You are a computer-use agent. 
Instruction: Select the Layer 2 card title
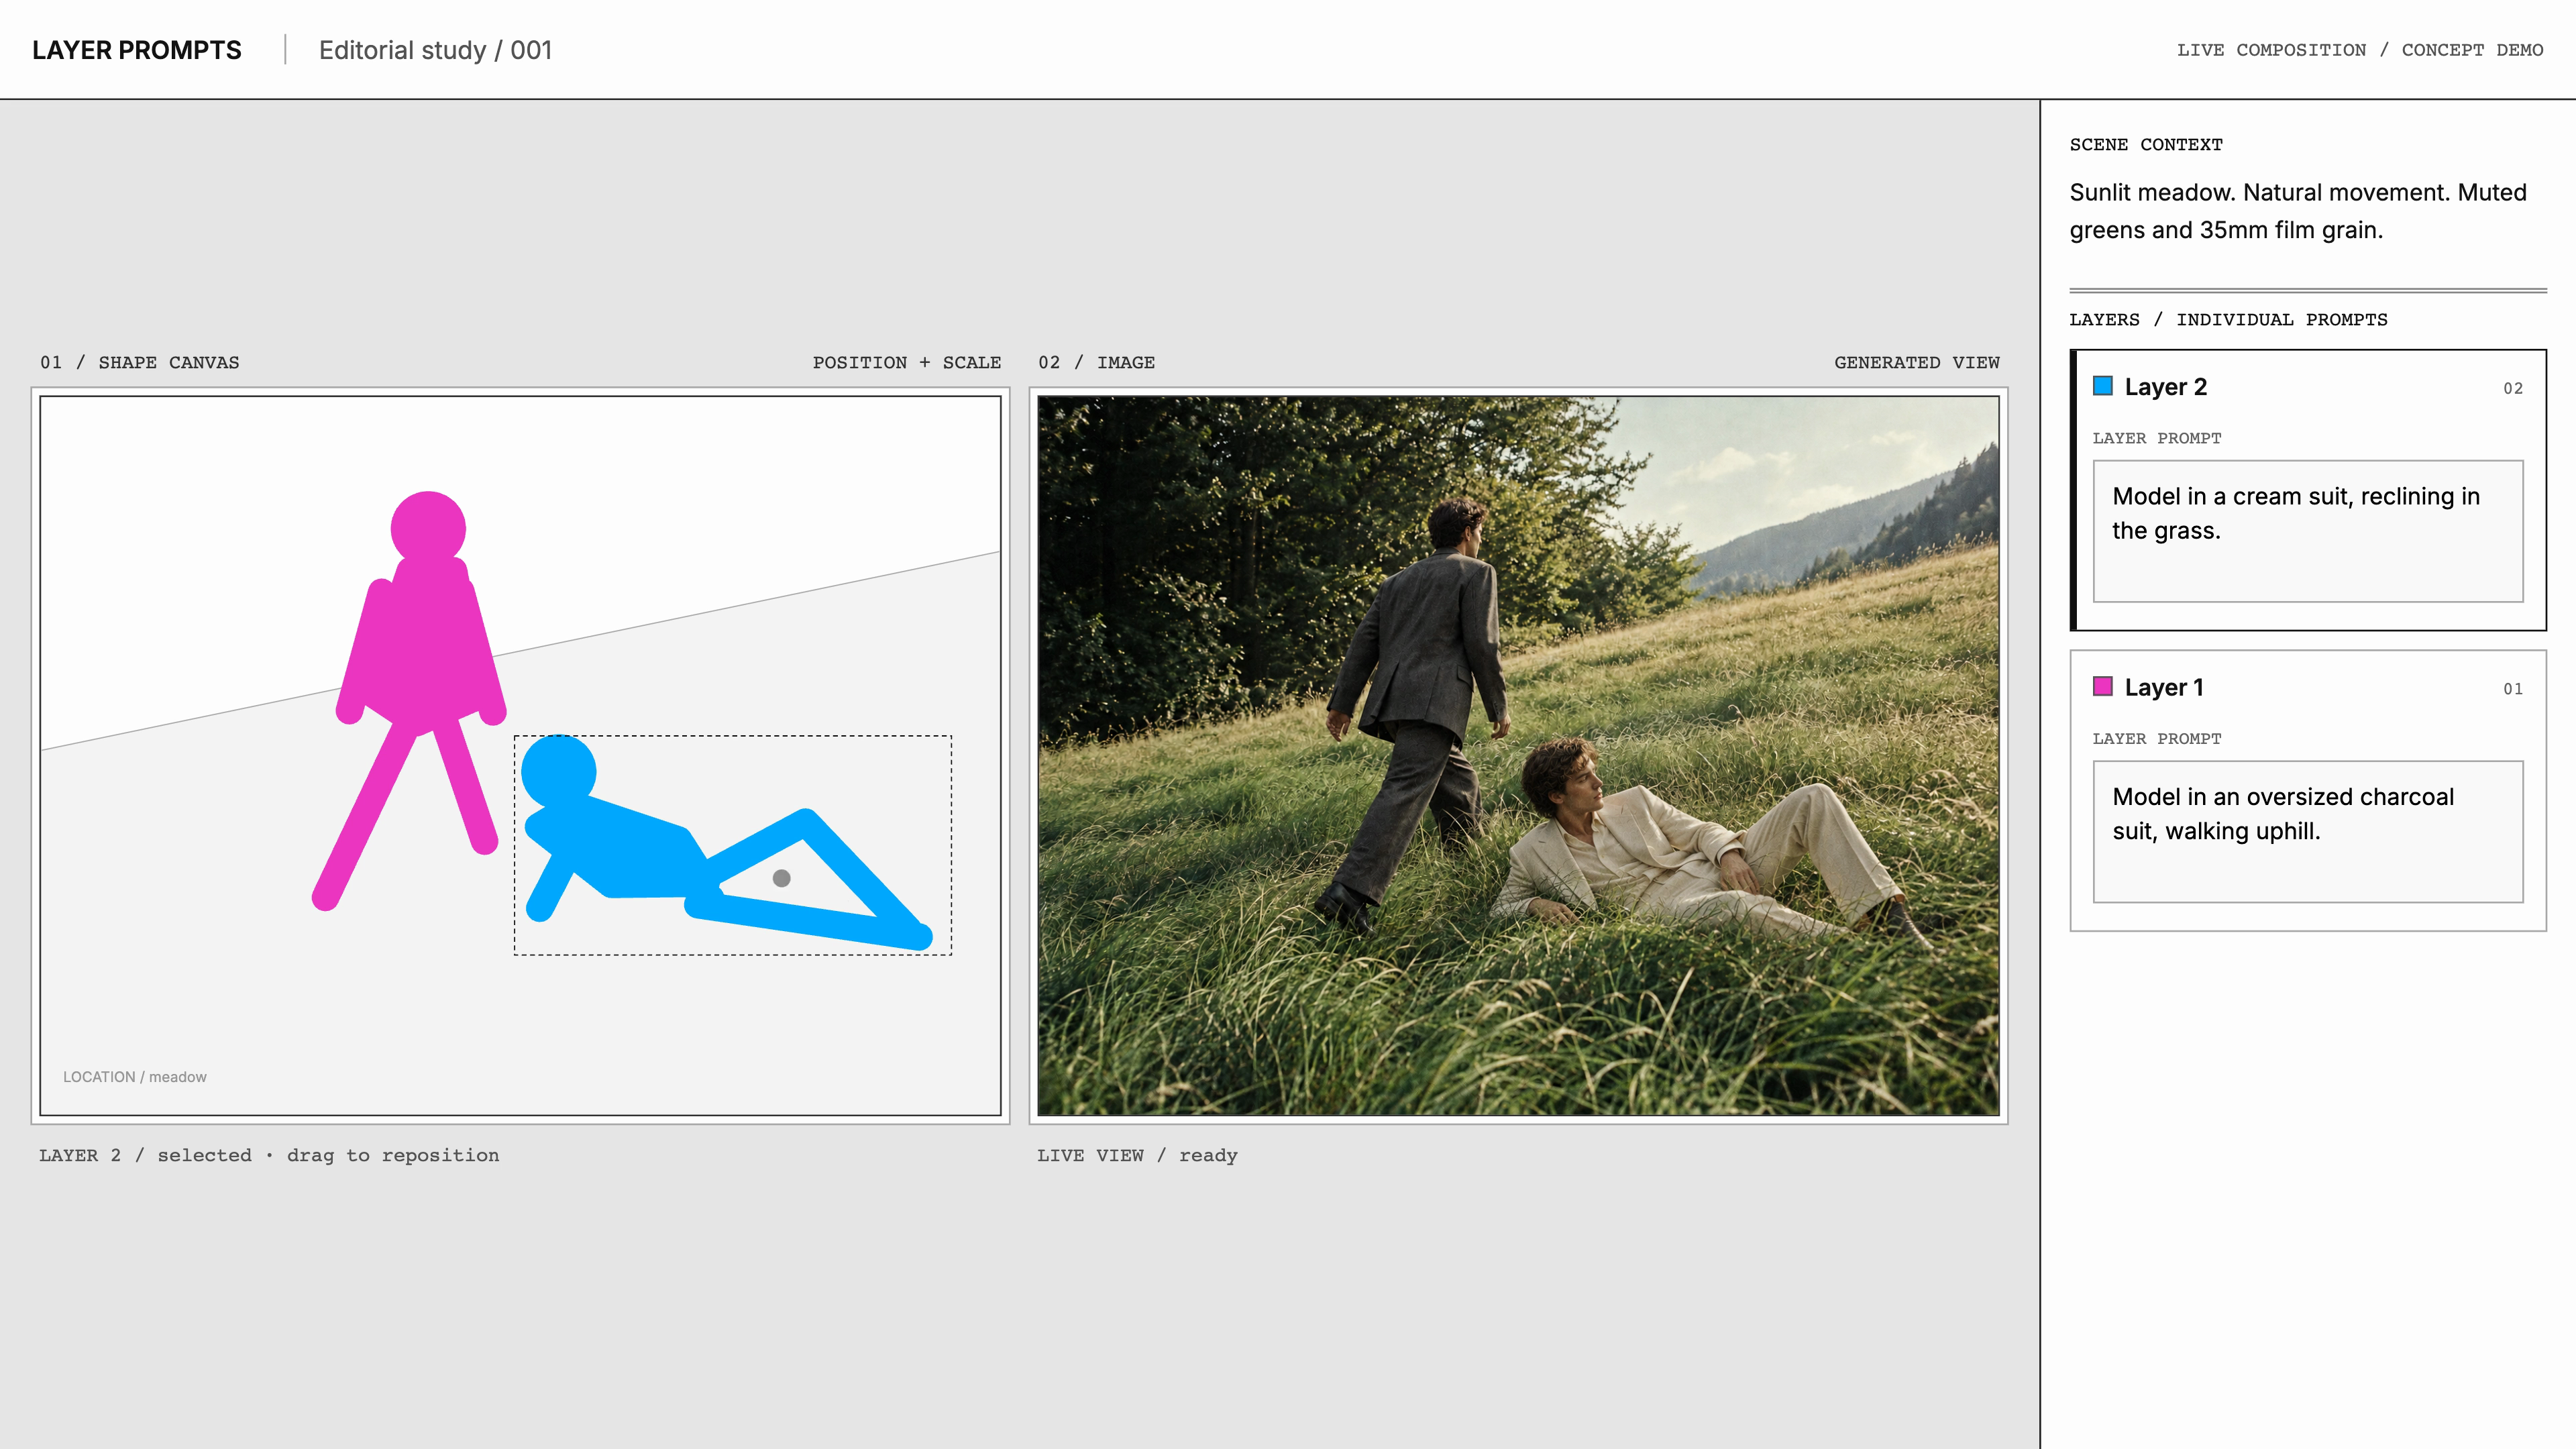pos(2166,387)
